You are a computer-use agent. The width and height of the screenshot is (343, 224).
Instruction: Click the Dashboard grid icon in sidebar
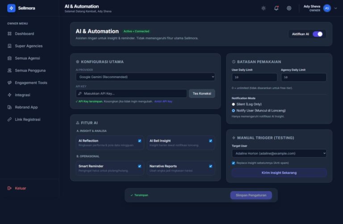pos(10,34)
